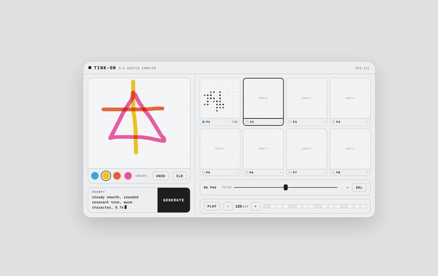Click the PITCH label
The width and height of the screenshot is (438, 276).
pyautogui.click(x=227, y=188)
